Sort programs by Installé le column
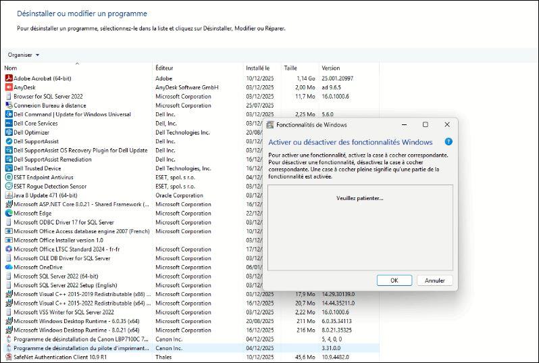539x363 pixels. (x=257, y=68)
